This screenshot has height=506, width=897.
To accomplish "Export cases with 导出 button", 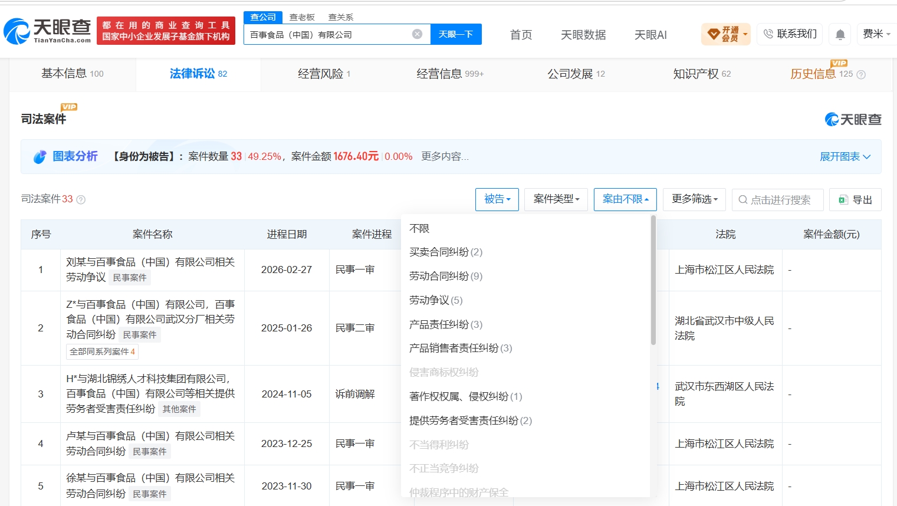I will 855,200.
